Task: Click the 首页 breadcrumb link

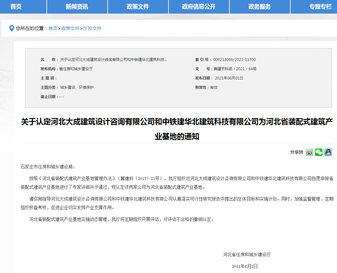Action: pyautogui.click(x=53, y=28)
